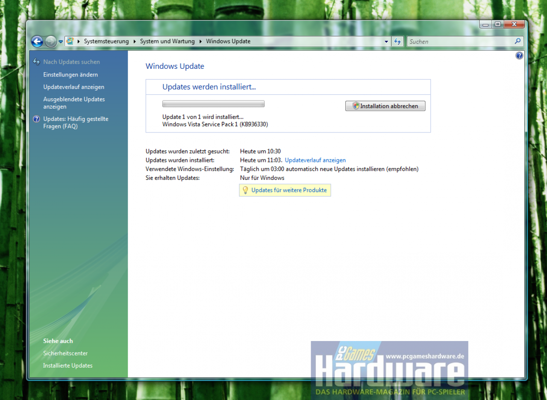
Task: Close the Windows Update window
Action: tap(514, 24)
